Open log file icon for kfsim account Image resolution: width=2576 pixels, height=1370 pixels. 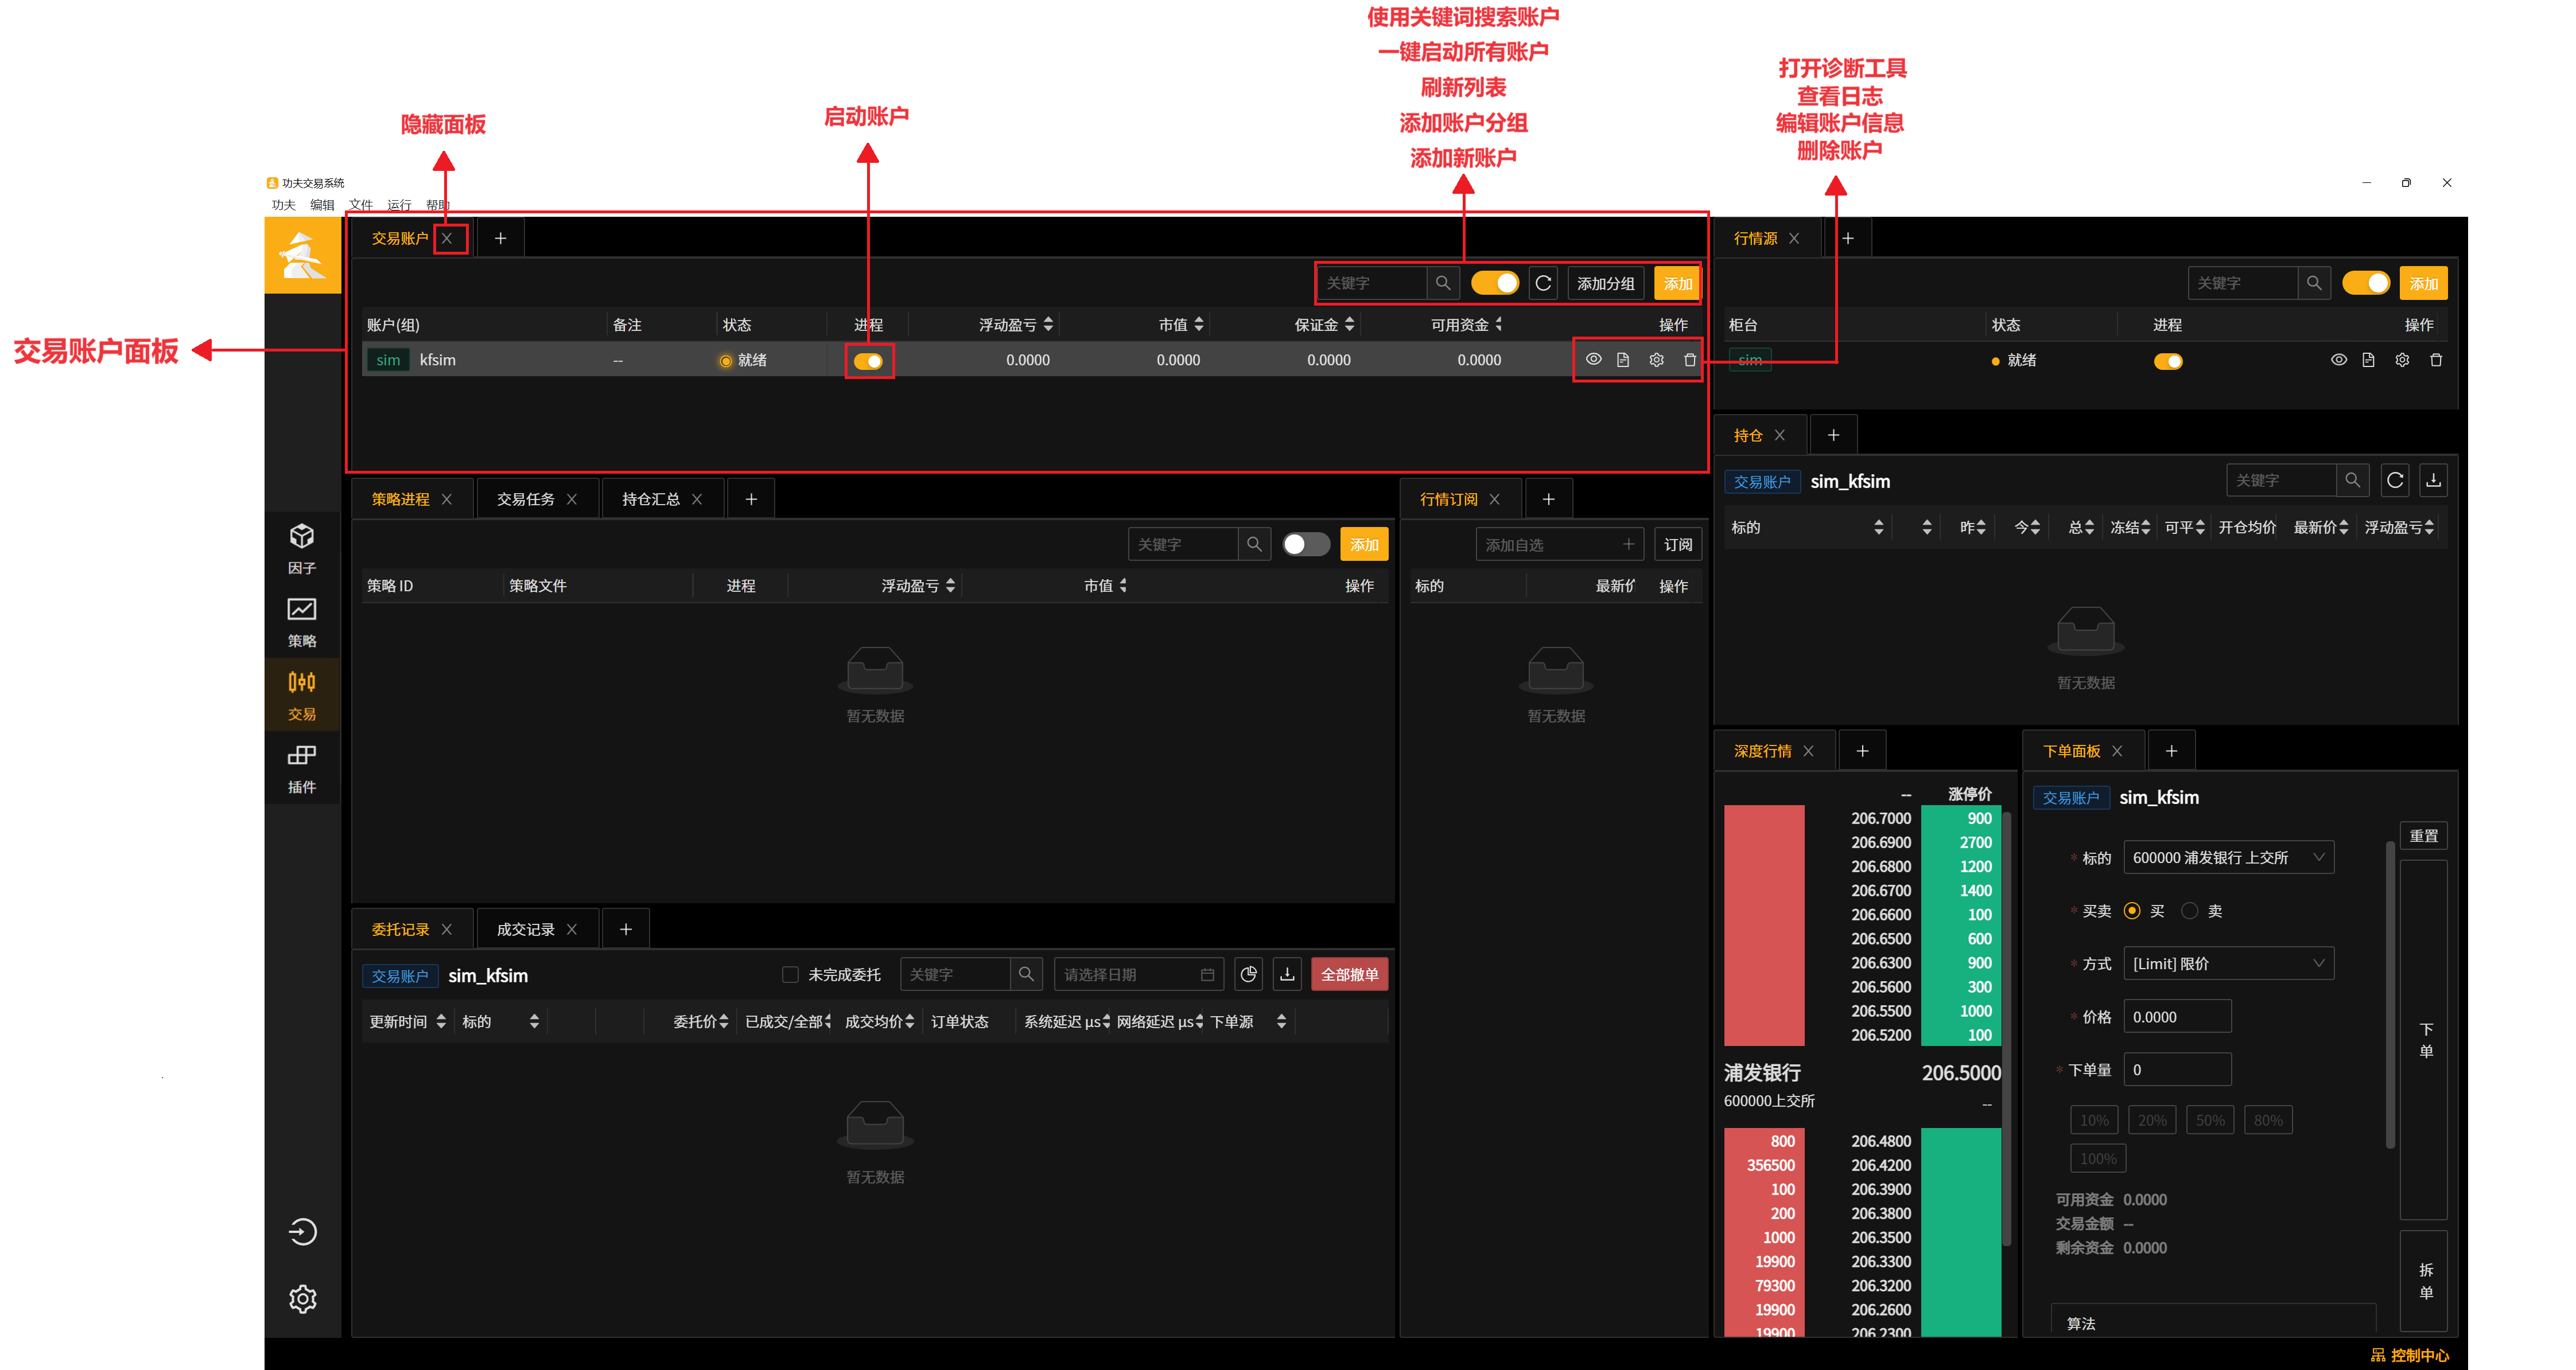click(x=1623, y=360)
